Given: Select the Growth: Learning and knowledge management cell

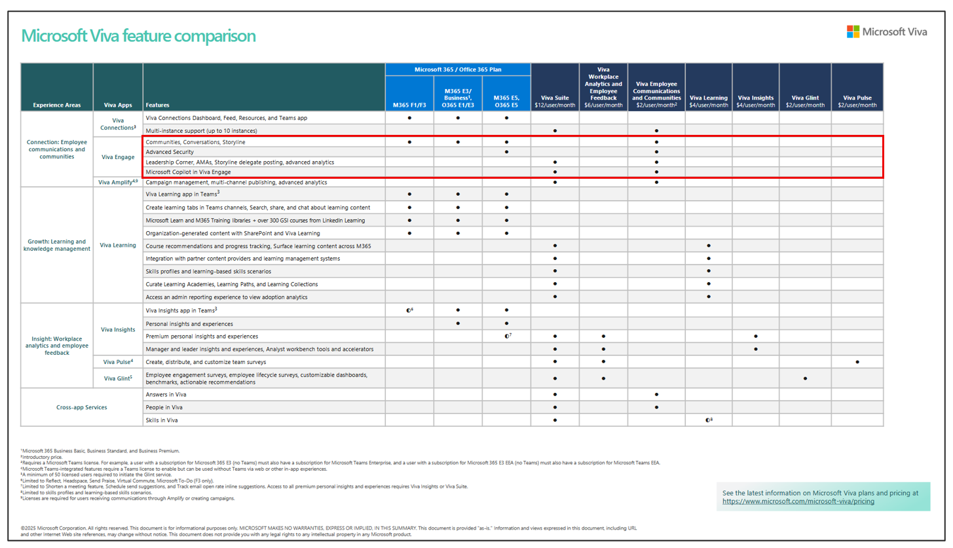Looking at the screenshot, I should [57, 246].
